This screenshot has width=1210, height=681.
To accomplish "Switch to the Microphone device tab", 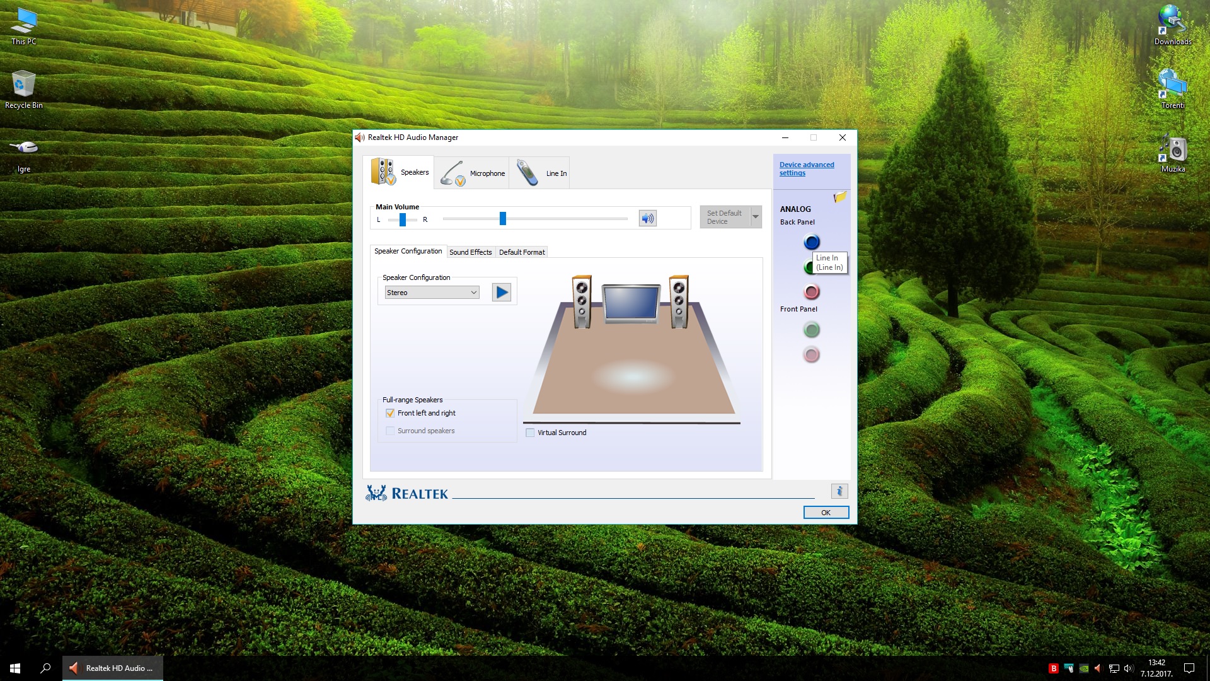I will (472, 173).
